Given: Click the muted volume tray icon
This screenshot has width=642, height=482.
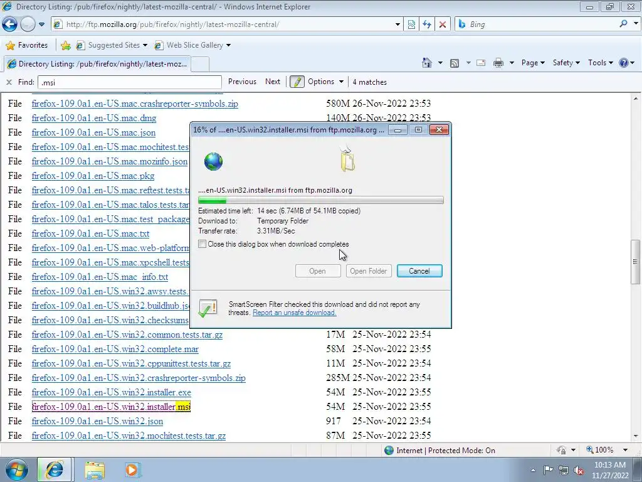Looking at the screenshot, I should (x=579, y=471).
